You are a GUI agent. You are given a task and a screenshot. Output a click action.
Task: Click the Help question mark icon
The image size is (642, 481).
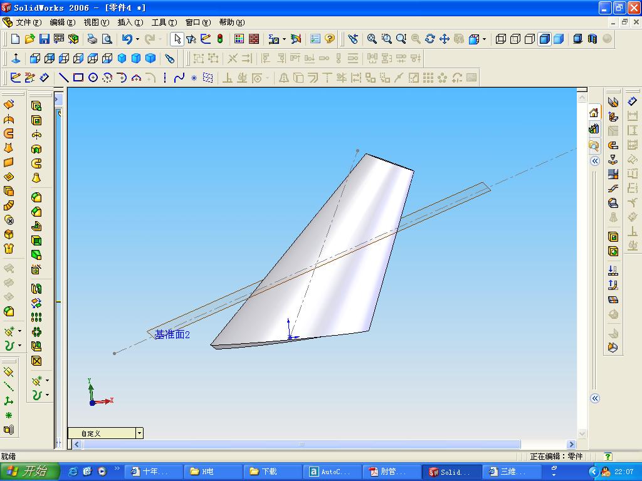(x=330, y=39)
